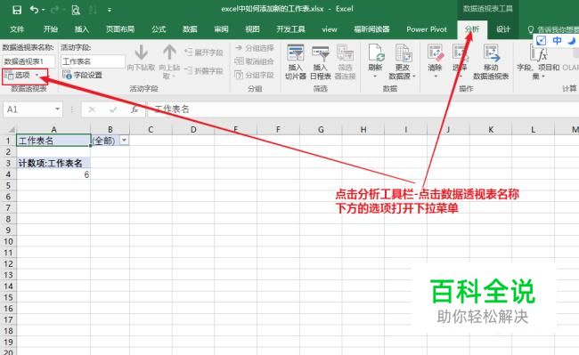
Task: Switch to the Power Pivot tab
Action: tap(427, 29)
